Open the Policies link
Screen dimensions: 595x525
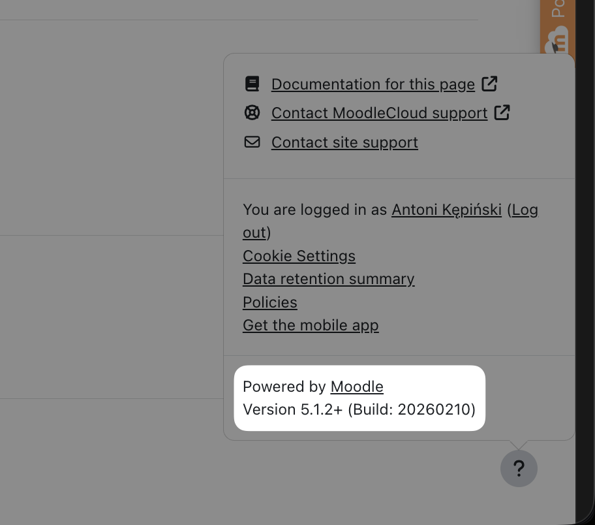(269, 302)
